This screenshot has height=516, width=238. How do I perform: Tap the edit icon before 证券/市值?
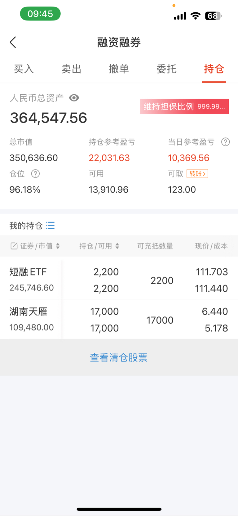[14, 246]
